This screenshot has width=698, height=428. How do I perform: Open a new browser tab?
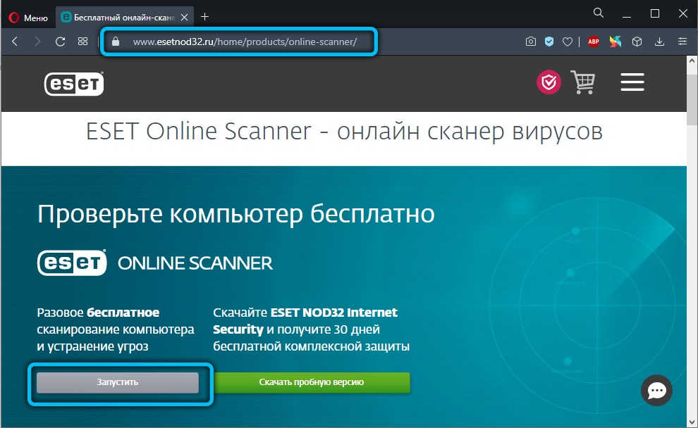205,15
